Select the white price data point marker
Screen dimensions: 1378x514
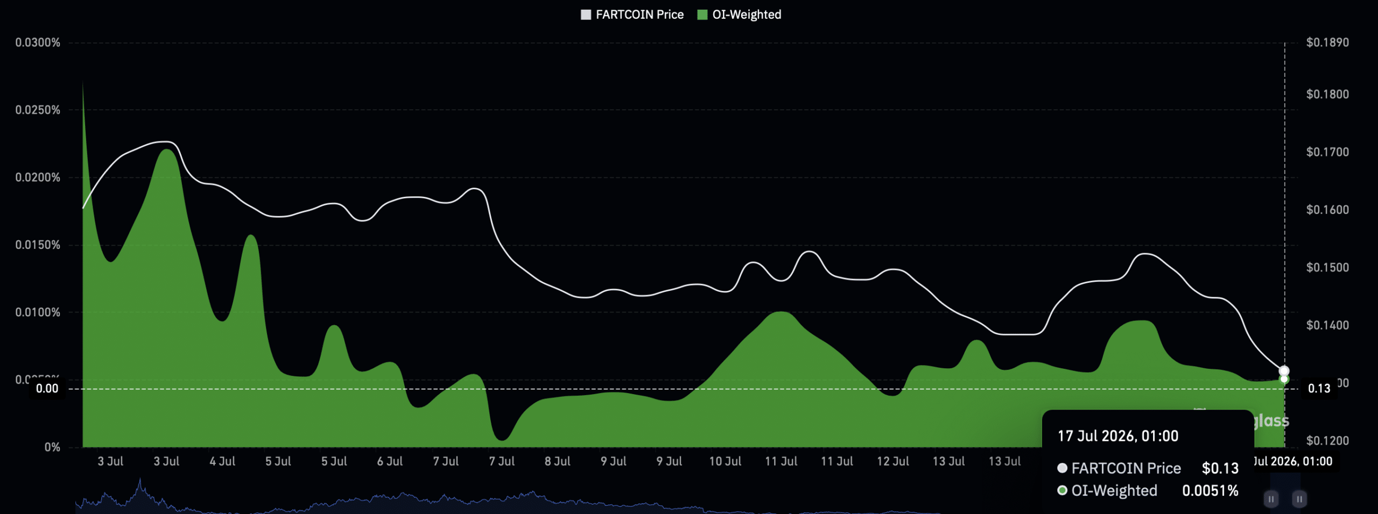coord(1284,371)
